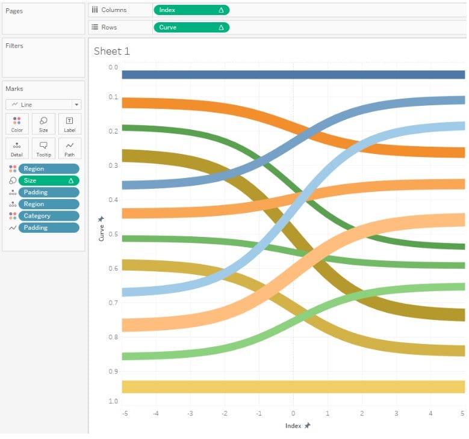Click the Pages shelf label
469x439 pixels.
(14, 11)
